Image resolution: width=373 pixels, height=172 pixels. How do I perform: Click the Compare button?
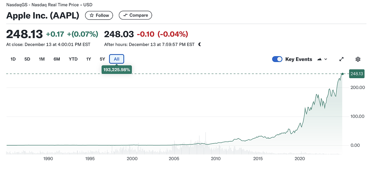point(136,15)
